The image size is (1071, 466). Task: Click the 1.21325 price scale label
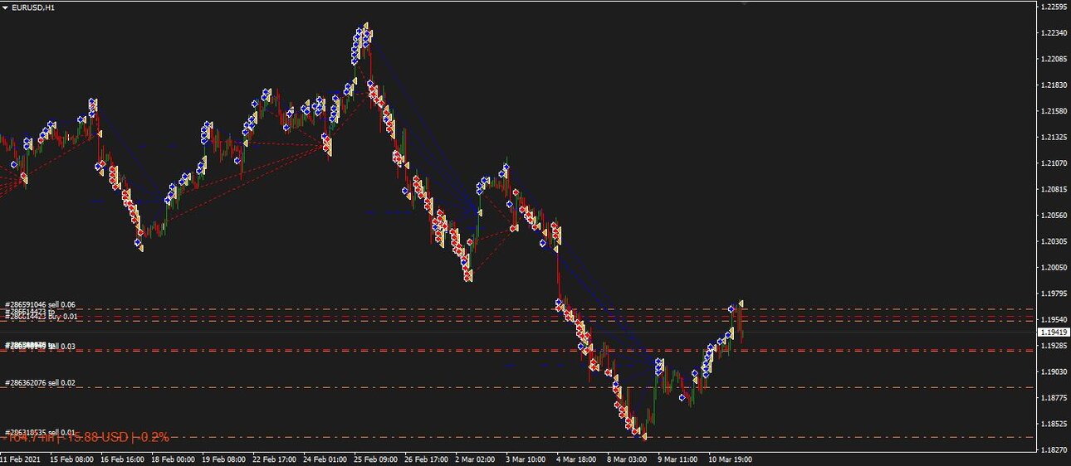click(1054, 138)
